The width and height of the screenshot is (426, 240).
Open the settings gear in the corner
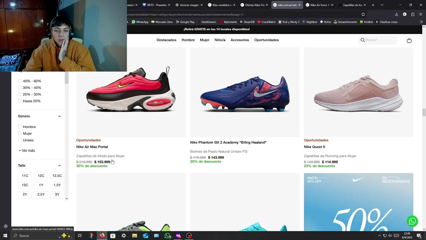click(x=6, y=226)
